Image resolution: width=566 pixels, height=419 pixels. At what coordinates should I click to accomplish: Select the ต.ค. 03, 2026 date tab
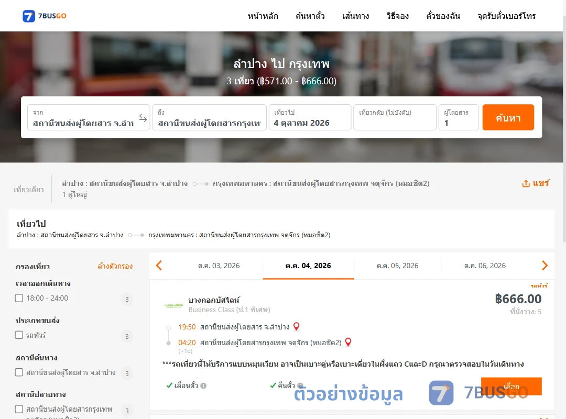click(219, 266)
